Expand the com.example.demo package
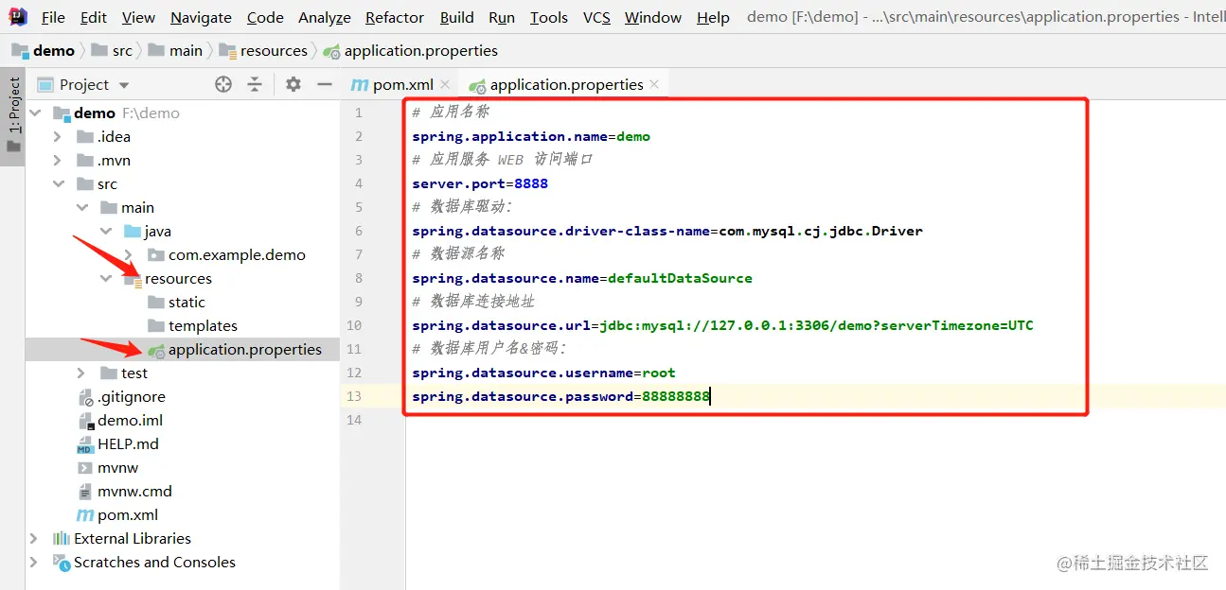This screenshot has height=590, width=1226. [129, 254]
